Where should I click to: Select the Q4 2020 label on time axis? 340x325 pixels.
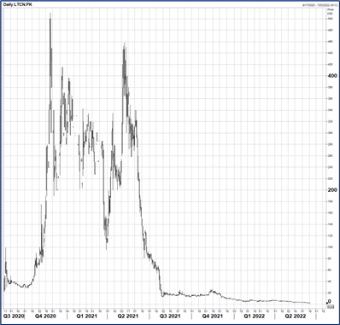tap(45, 316)
